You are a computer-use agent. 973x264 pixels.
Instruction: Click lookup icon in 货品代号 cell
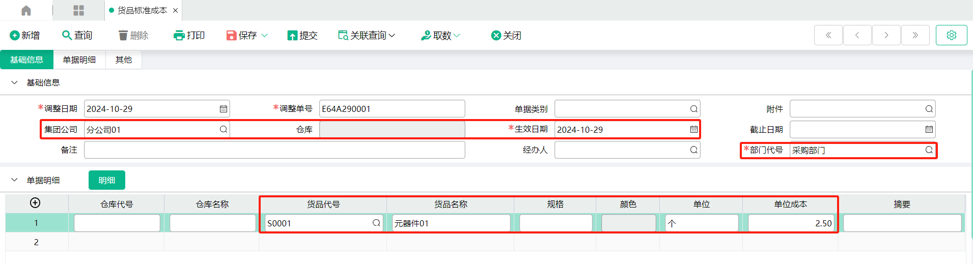click(376, 223)
